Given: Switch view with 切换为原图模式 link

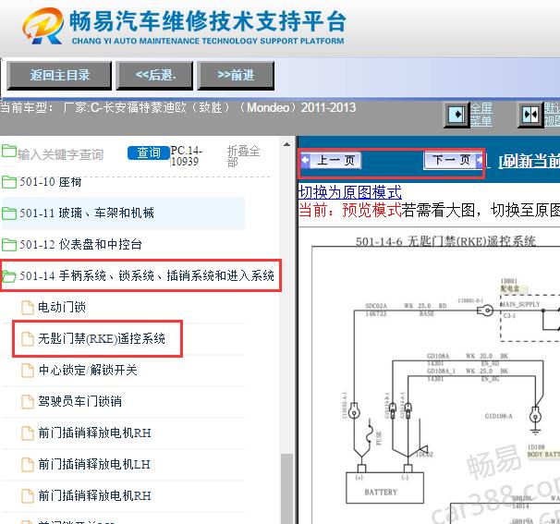Looking at the screenshot, I should point(350,192).
